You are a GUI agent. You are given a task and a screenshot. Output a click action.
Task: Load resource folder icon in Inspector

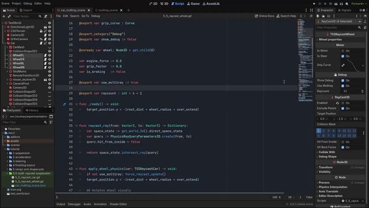coord(323,16)
